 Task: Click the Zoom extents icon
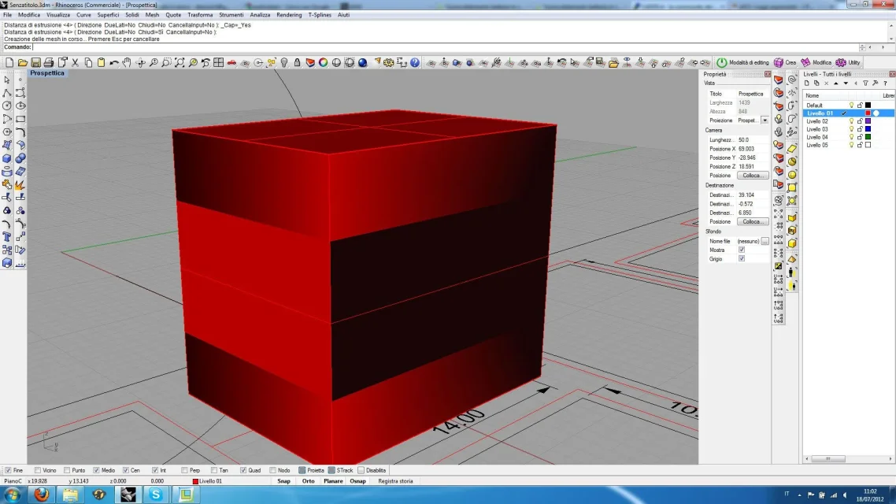(x=180, y=62)
